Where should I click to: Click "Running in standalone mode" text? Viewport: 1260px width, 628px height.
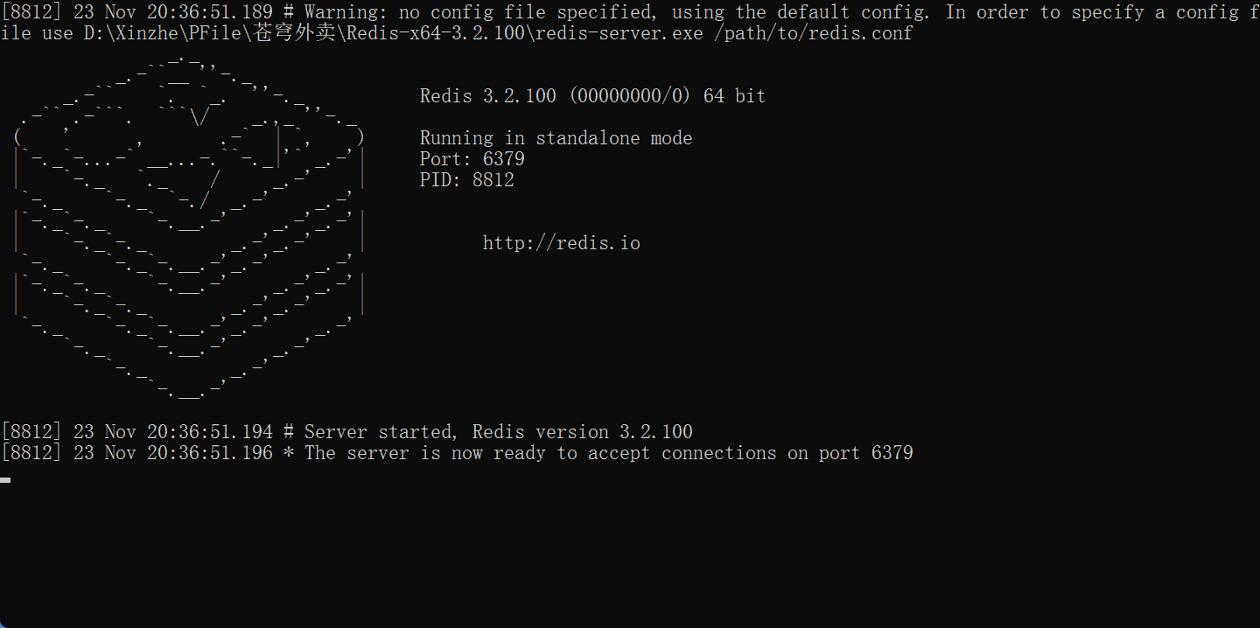556,138
